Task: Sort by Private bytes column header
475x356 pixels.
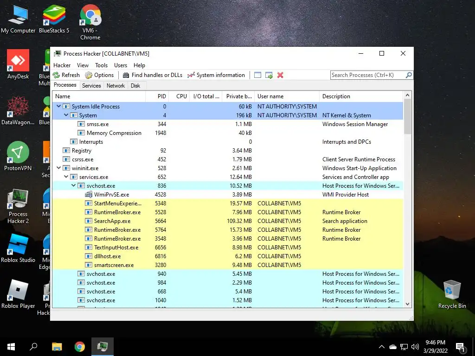Action: pos(238,96)
